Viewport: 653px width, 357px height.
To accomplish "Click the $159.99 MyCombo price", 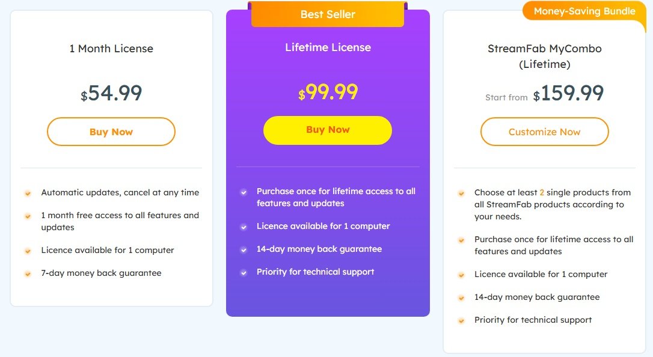I will click(x=568, y=93).
